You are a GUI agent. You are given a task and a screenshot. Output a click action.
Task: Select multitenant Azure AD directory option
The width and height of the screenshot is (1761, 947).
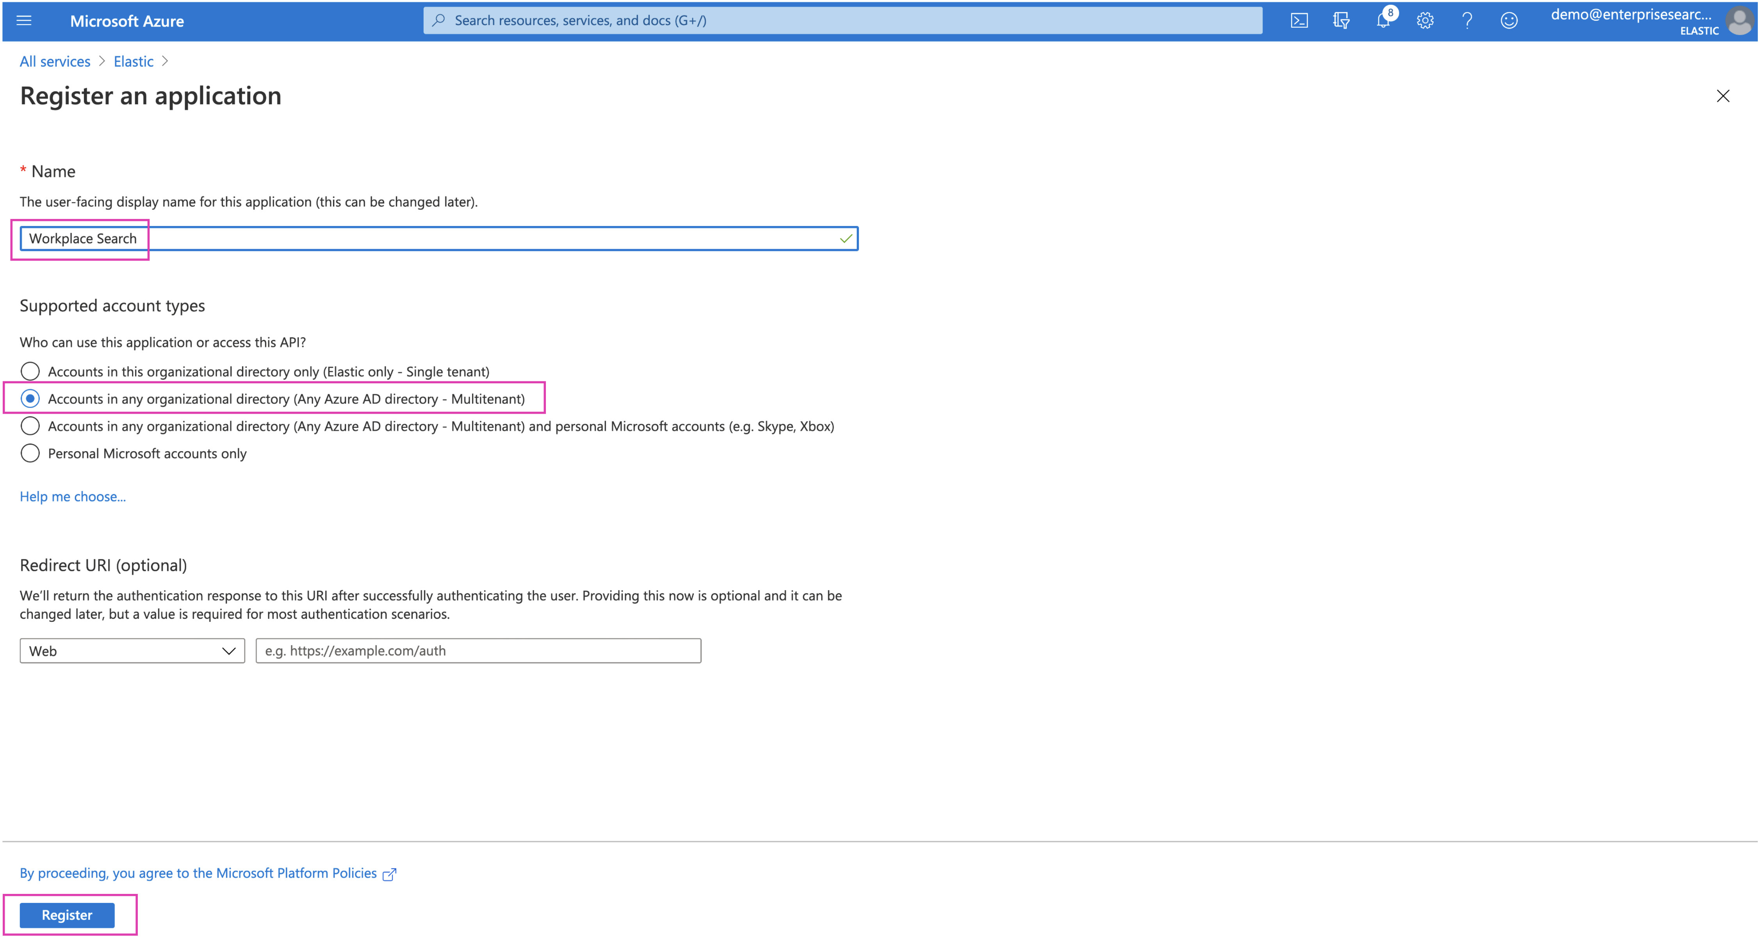pos(30,399)
